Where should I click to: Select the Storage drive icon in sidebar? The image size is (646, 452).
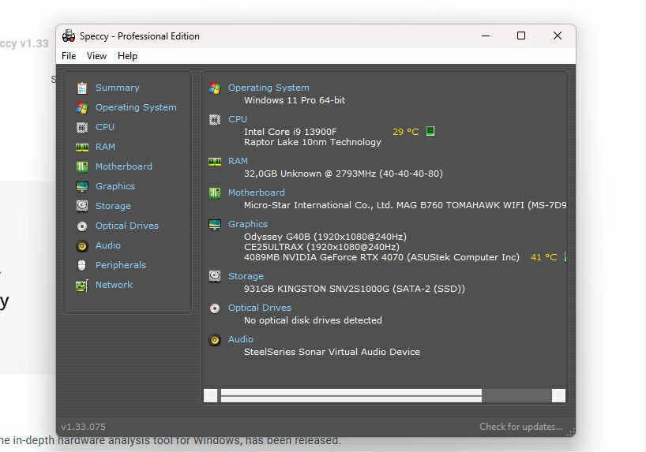[x=82, y=206]
